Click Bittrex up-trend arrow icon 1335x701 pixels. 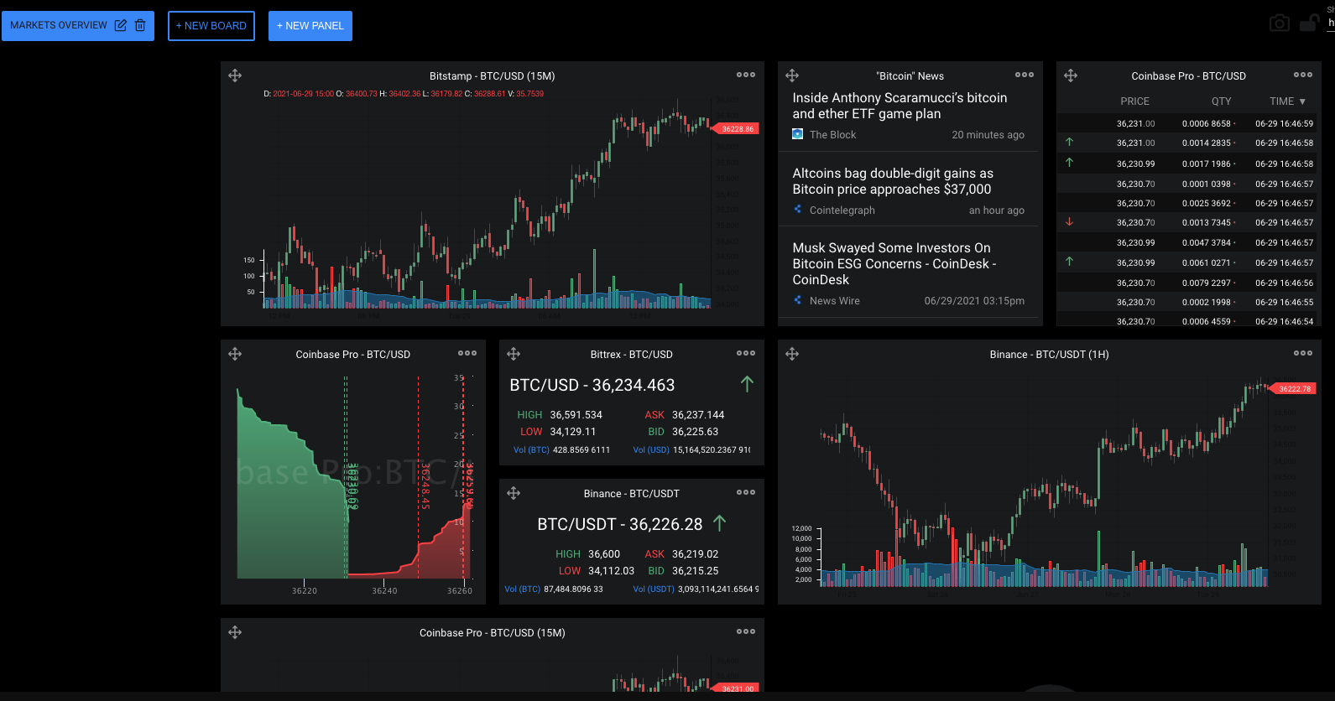(747, 384)
